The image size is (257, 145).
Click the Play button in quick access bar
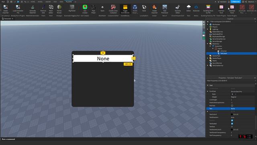click(x=18, y=2)
